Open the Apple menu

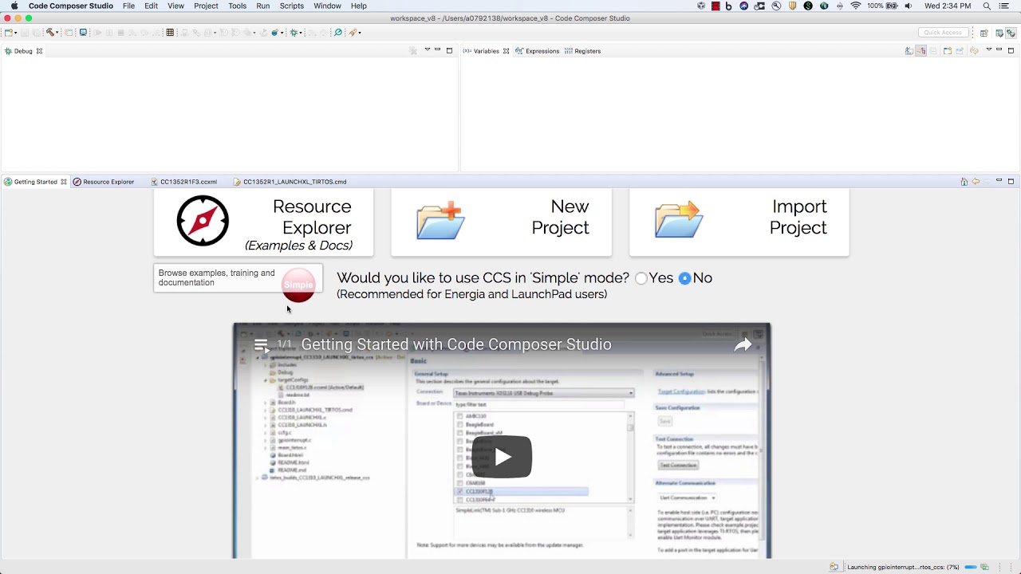click(14, 6)
